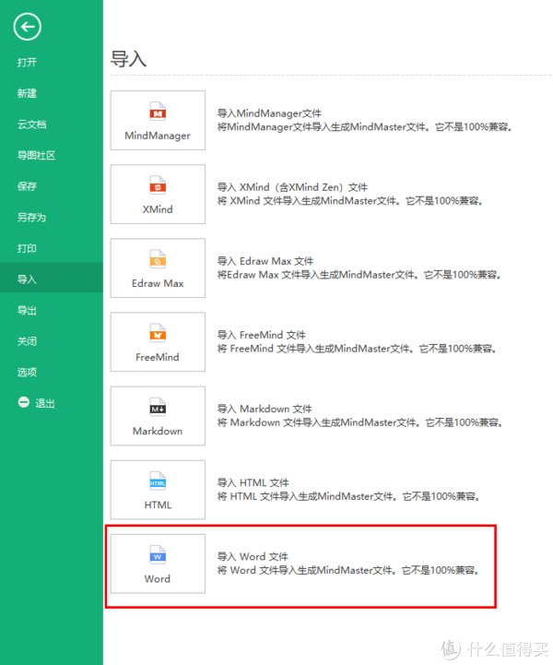Open the 打开 menu item

pyautogui.click(x=27, y=63)
